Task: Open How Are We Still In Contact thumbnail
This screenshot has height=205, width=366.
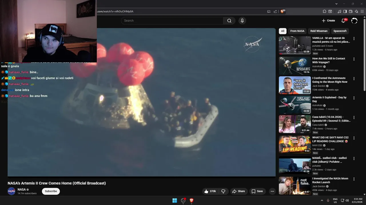Action: (295, 65)
